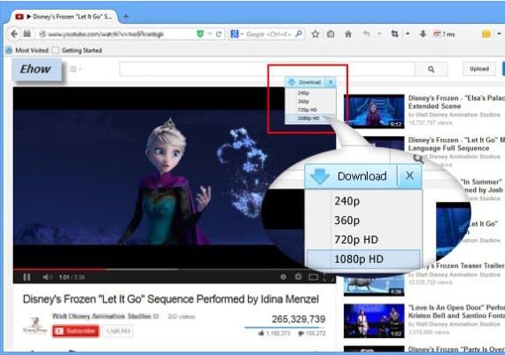Open "Let It Go" Language Full Sequence link
This screenshot has height=355, width=505.
pyautogui.click(x=456, y=144)
